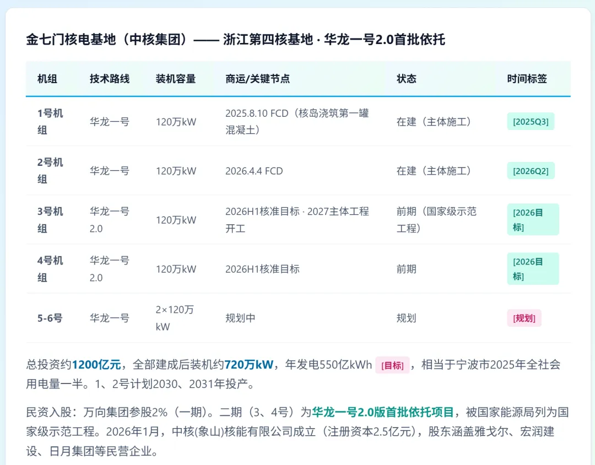Screen dimensions: 595x465
Task: Click 在建（主体施工）status in 2号机组 row
Action: pos(434,171)
